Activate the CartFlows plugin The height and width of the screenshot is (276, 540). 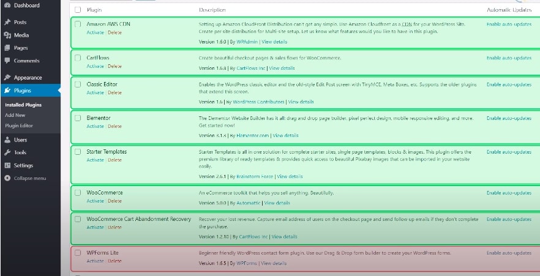click(95, 67)
